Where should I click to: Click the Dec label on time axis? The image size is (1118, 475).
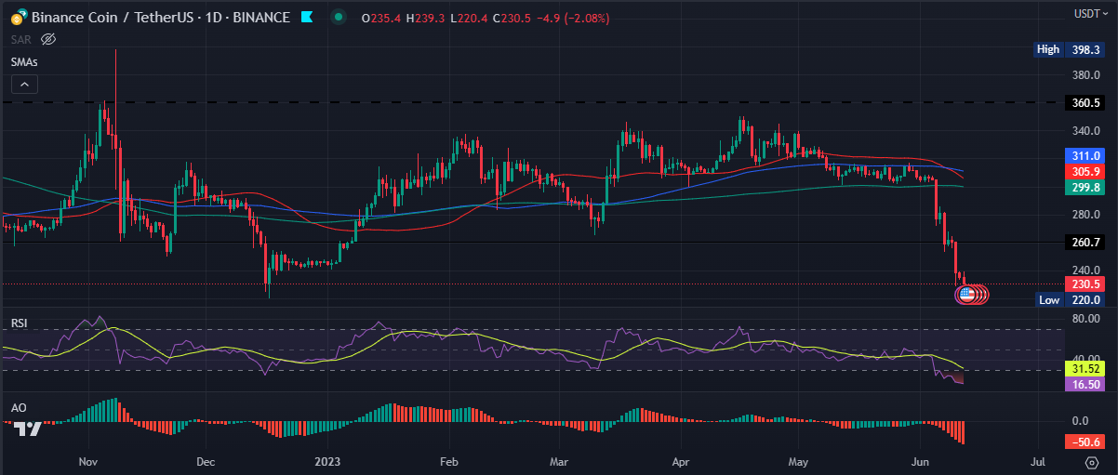(x=206, y=462)
